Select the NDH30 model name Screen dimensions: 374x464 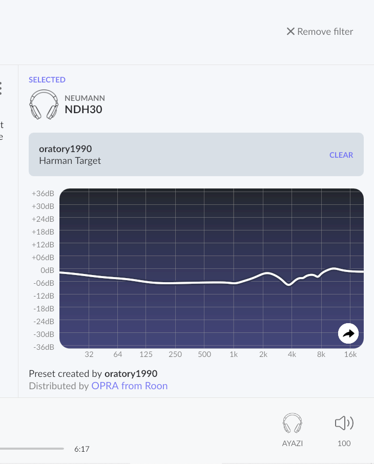[84, 109]
